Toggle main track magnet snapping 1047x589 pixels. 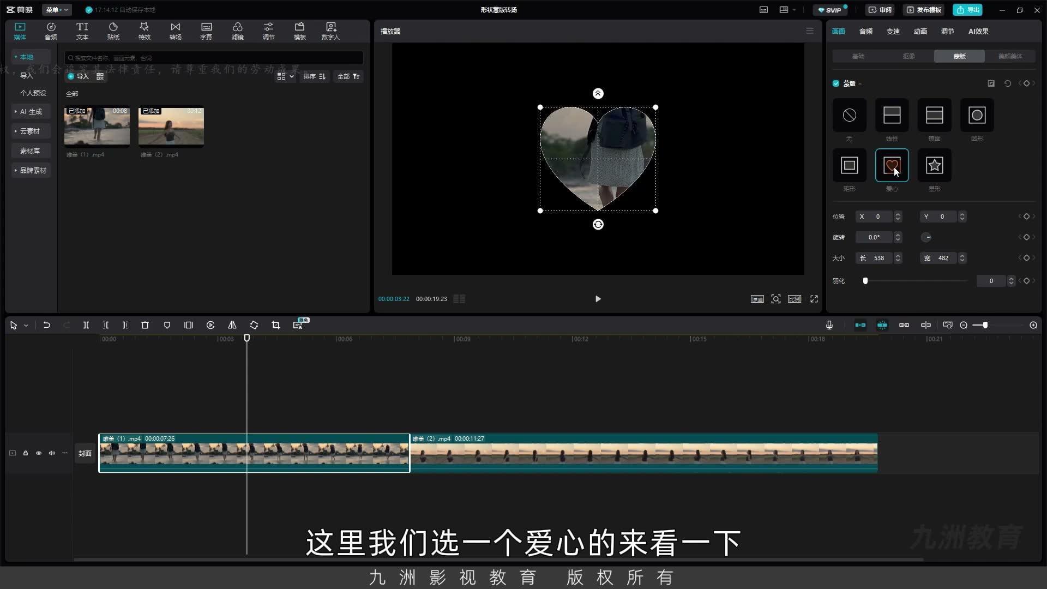860,325
